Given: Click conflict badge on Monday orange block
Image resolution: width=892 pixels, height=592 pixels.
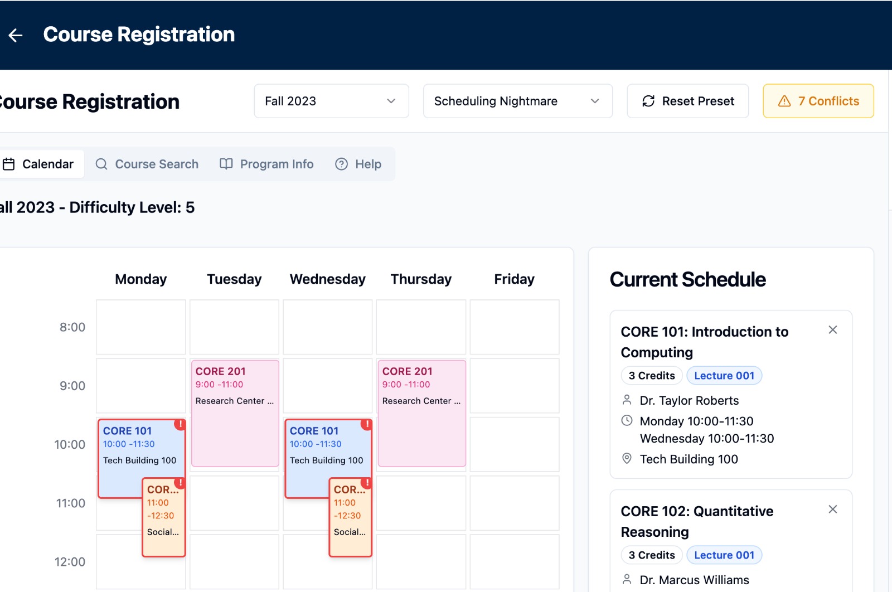Looking at the screenshot, I should pos(180,483).
